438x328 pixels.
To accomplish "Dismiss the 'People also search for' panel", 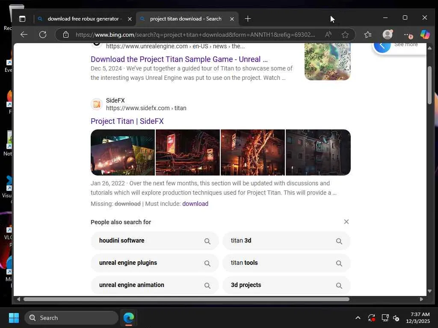I will (x=346, y=222).
